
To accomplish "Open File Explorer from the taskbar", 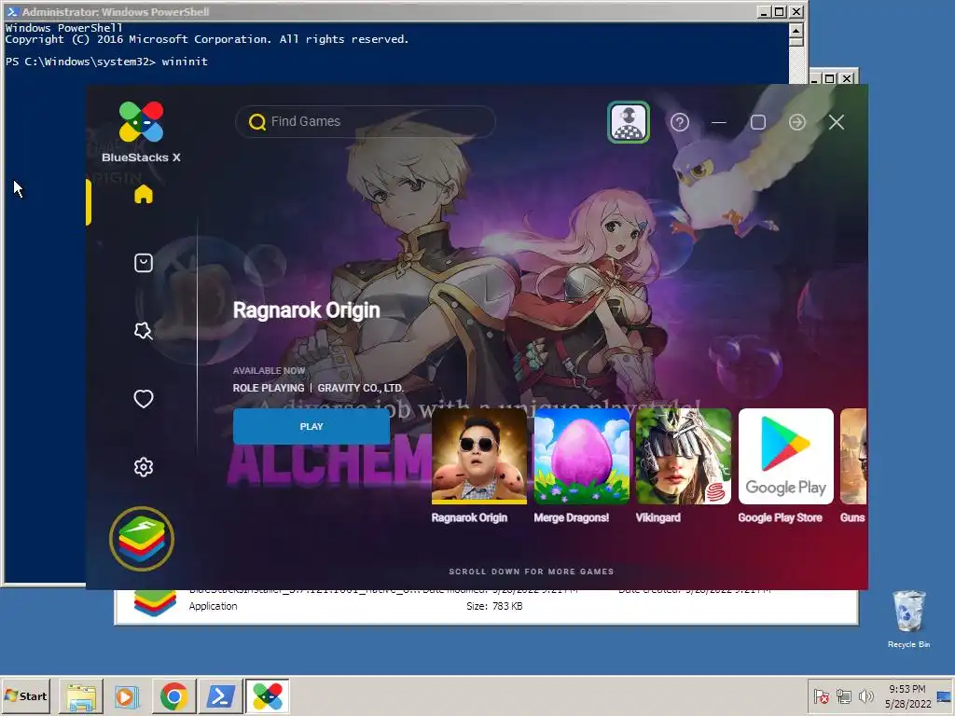I will coord(81,696).
